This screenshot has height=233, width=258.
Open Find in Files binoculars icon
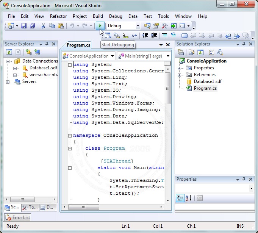(147, 26)
